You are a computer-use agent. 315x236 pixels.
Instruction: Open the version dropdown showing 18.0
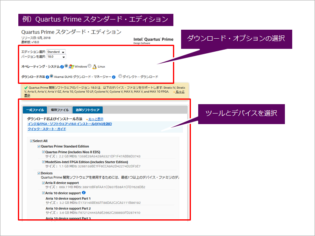pos(56,57)
